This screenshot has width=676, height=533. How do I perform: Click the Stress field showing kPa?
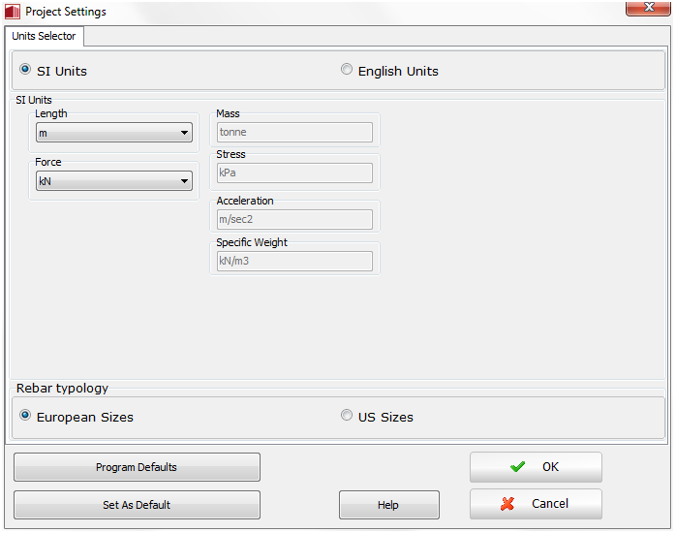[x=294, y=172]
